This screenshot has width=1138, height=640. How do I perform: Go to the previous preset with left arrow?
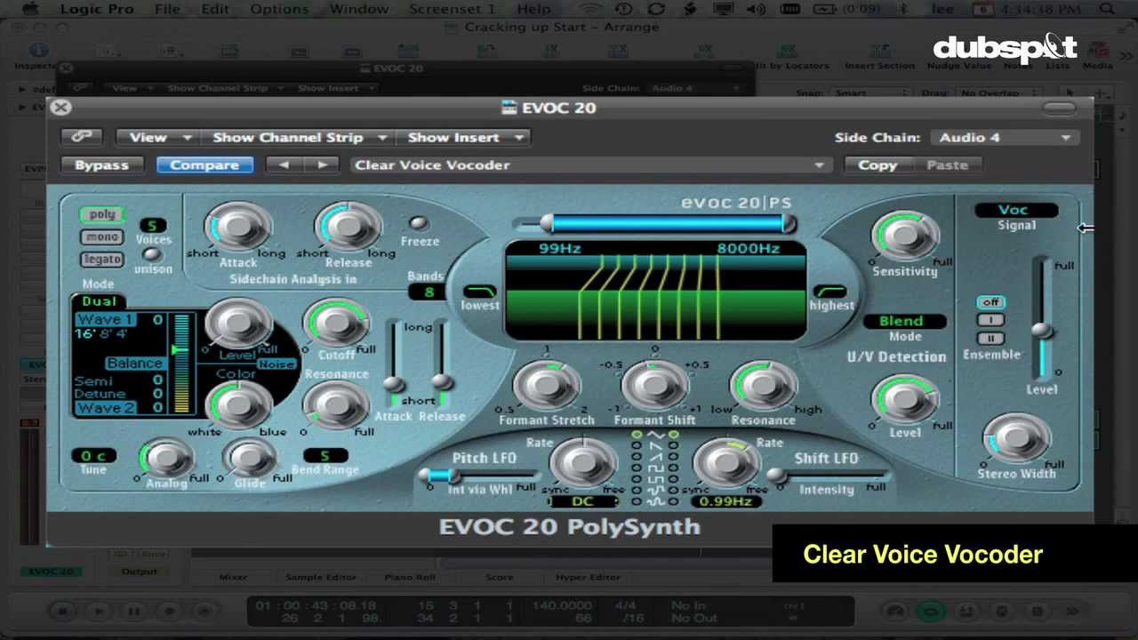284,164
